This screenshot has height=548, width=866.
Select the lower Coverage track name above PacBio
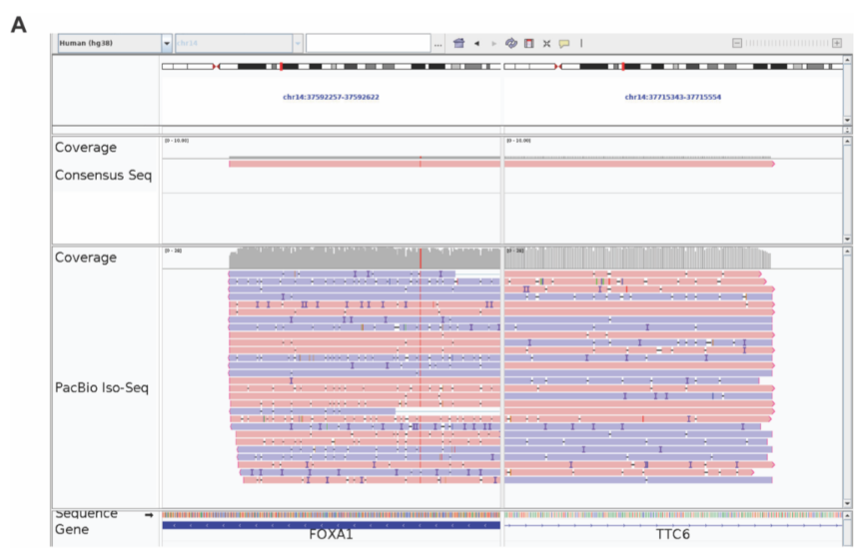pyautogui.click(x=86, y=258)
